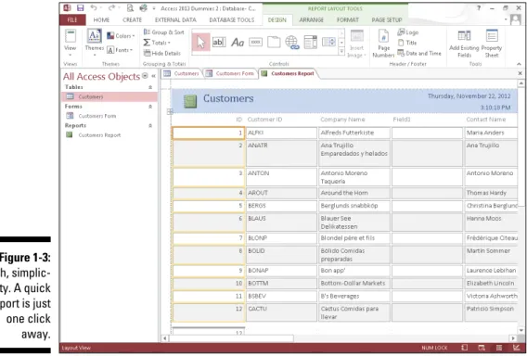Click the Title button in Header/Footer
Viewport: 527px width, 356px height.
(407, 43)
